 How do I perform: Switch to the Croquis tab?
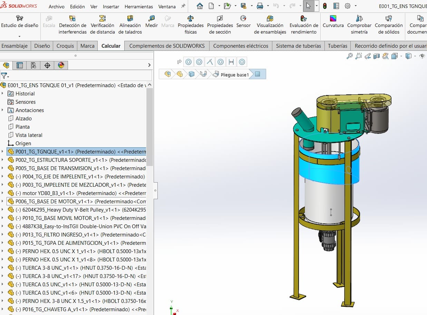[x=65, y=46]
